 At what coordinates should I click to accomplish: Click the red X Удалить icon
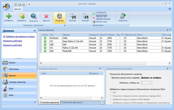[46, 16]
